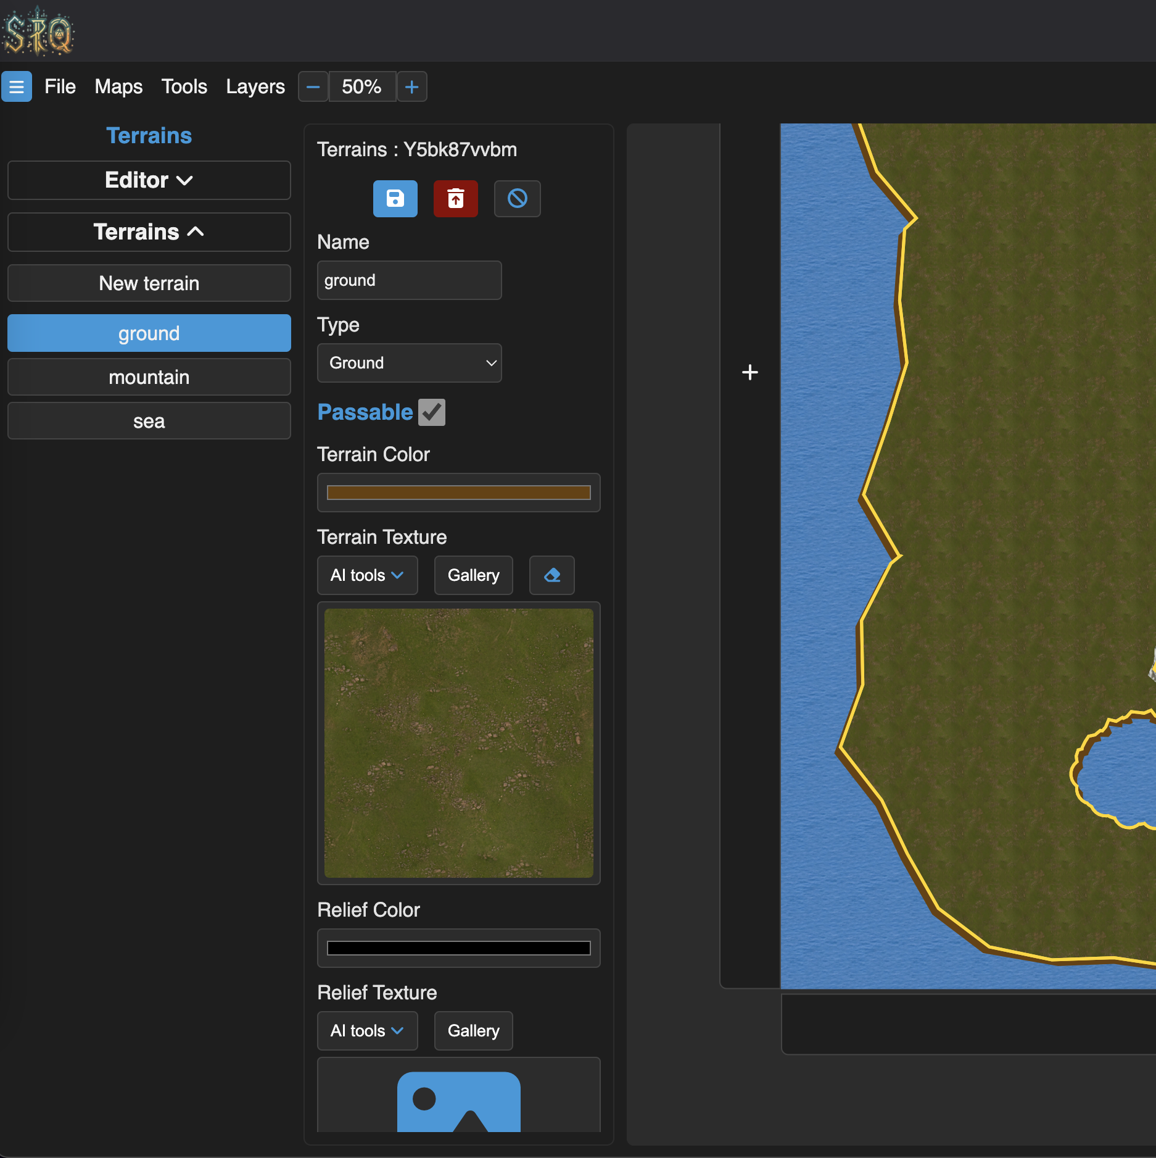Toggle the Passable checkbox
This screenshot has height=1158, width=1156.
tap(432, 412)
